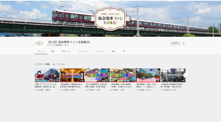Open the 開きっぱなしの踏切 video thumbnail

click(148, 75)
